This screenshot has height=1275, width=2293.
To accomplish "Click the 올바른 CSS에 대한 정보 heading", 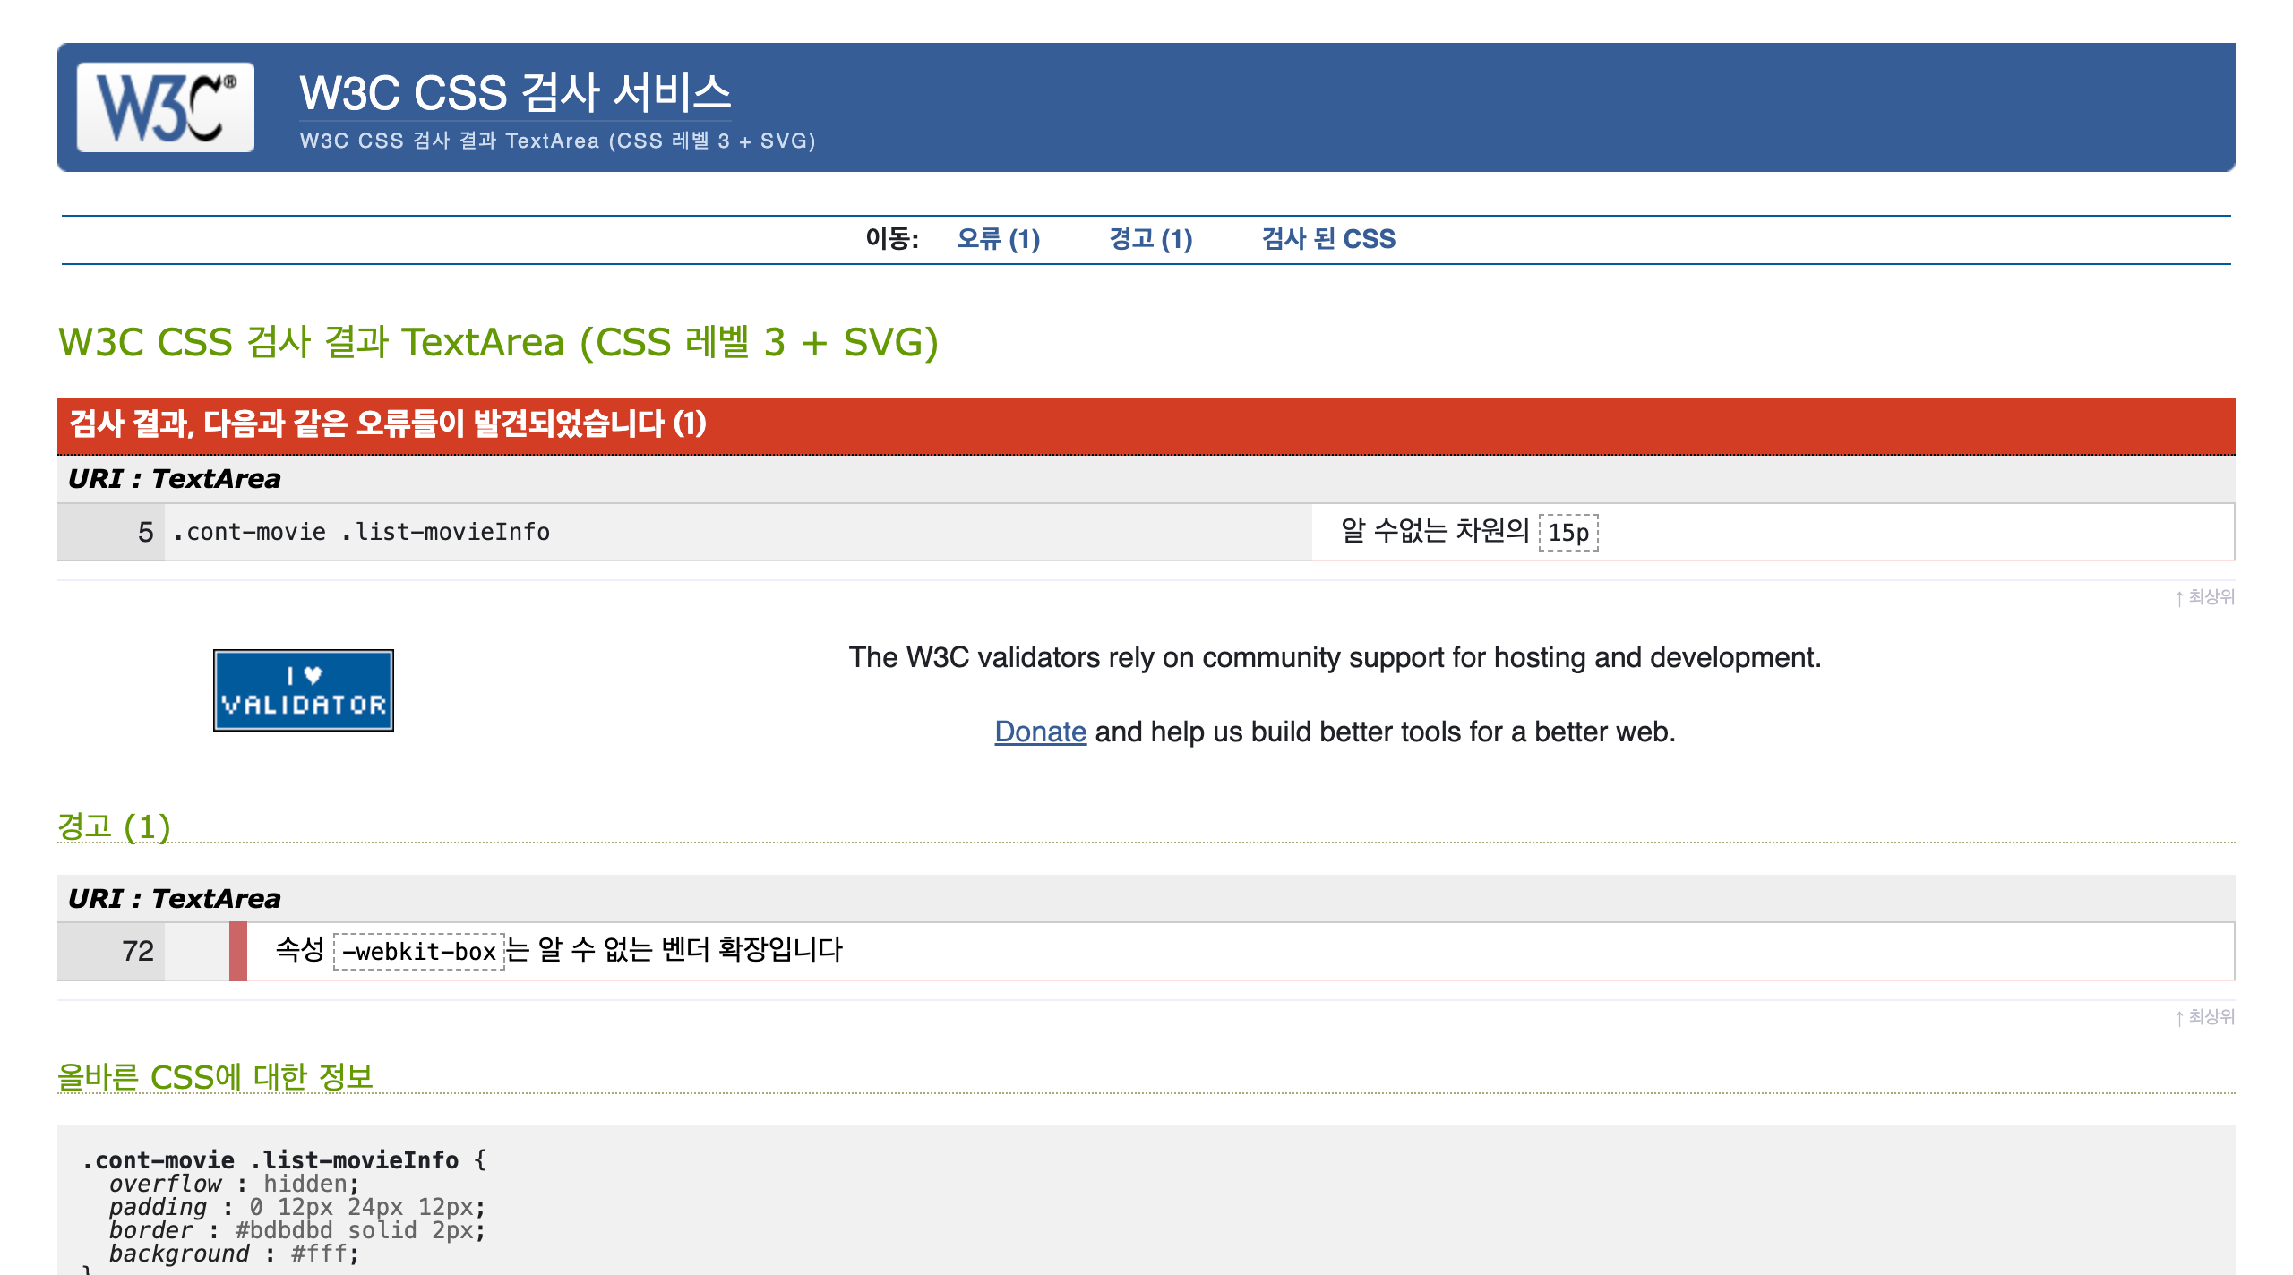I will click(215, 1076).
